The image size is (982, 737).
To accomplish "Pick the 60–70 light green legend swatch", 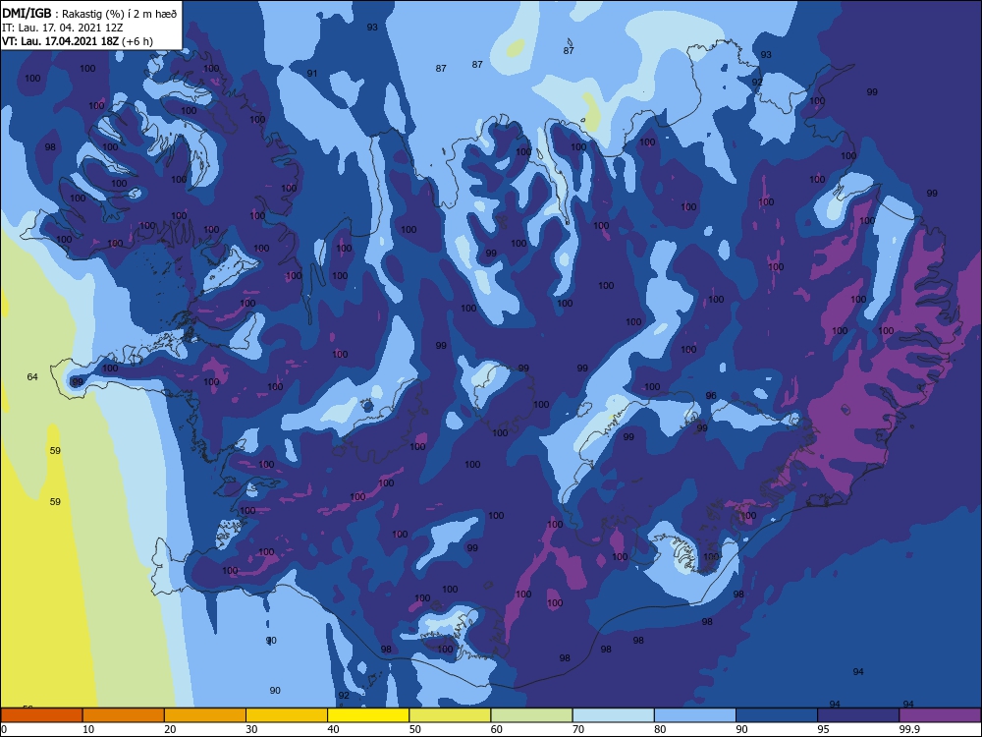I will [531, 715].
